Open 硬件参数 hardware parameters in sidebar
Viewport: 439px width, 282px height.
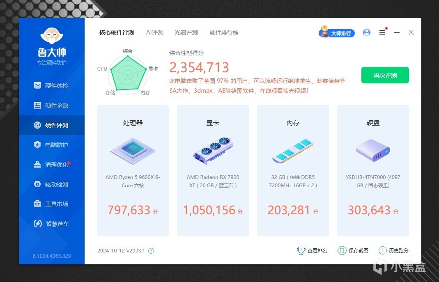[51, 105]
